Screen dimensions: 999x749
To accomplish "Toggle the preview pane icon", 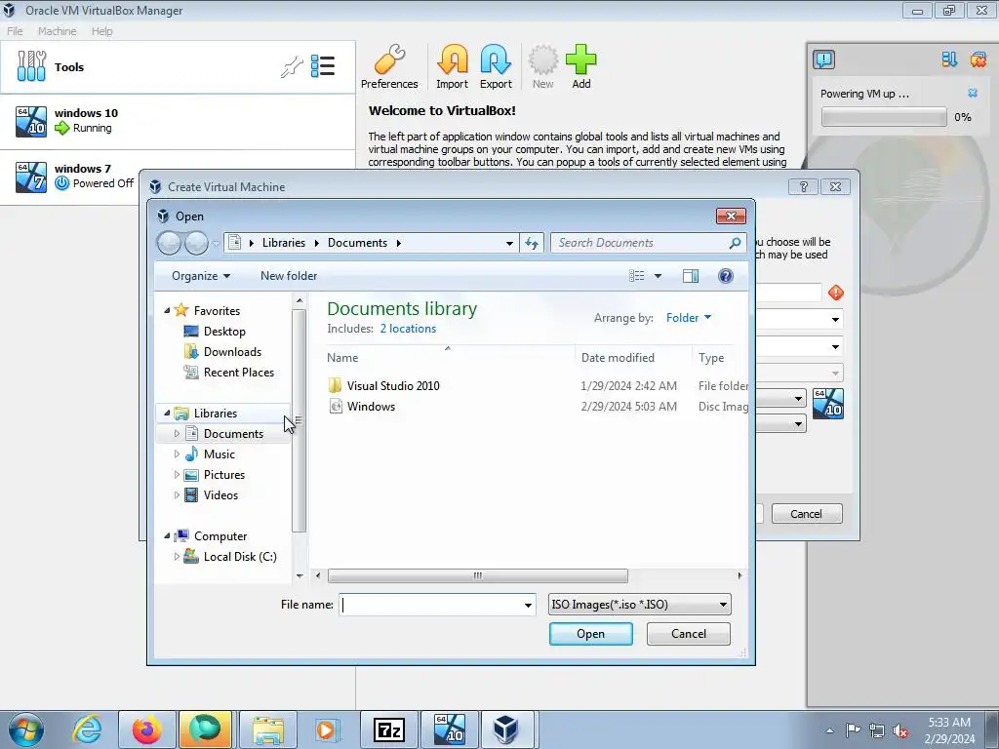I will pos(691,276).
